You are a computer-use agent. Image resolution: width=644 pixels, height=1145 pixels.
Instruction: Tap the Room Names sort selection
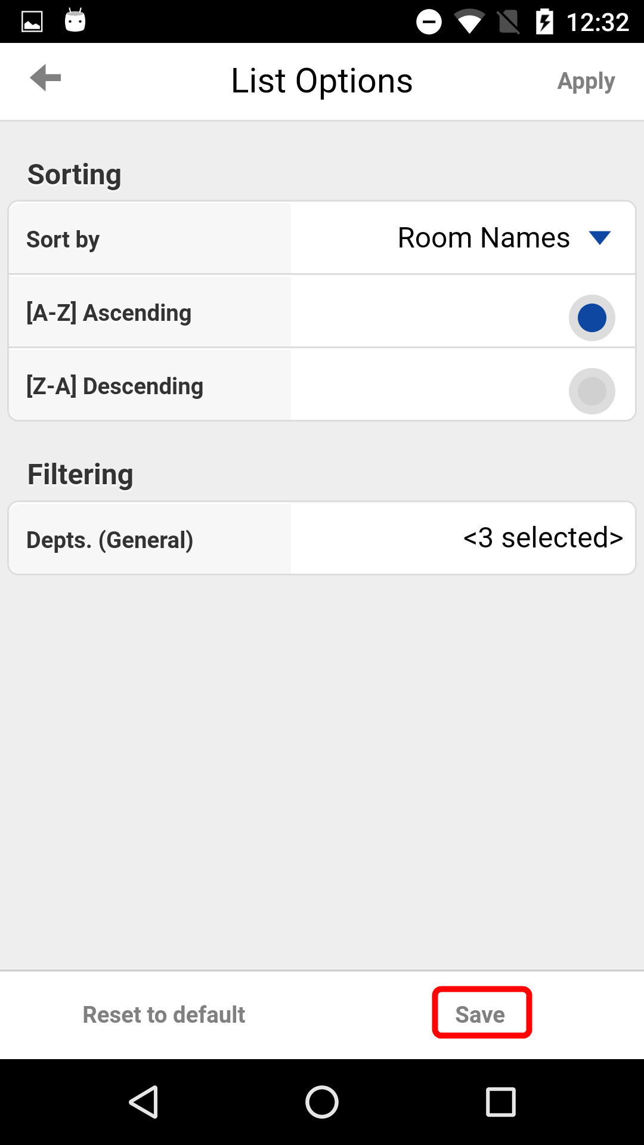pyautogui.click(x=484, y=238)
